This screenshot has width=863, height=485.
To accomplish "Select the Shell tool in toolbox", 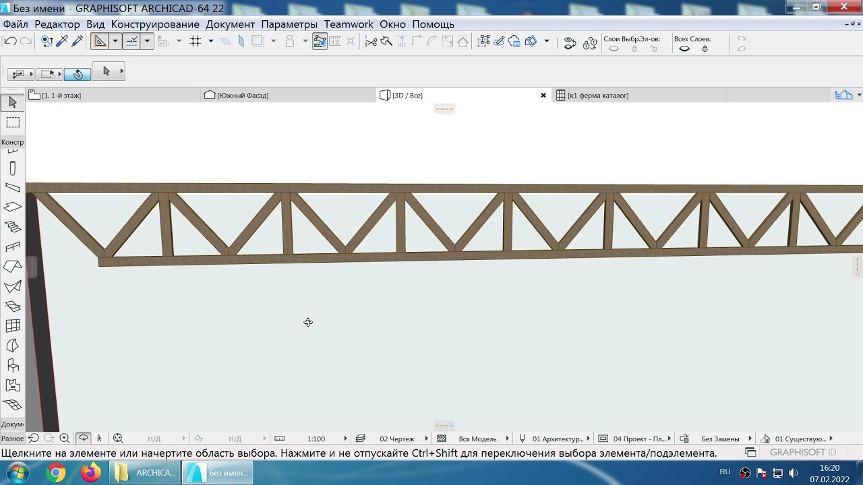I will point(13,287).
